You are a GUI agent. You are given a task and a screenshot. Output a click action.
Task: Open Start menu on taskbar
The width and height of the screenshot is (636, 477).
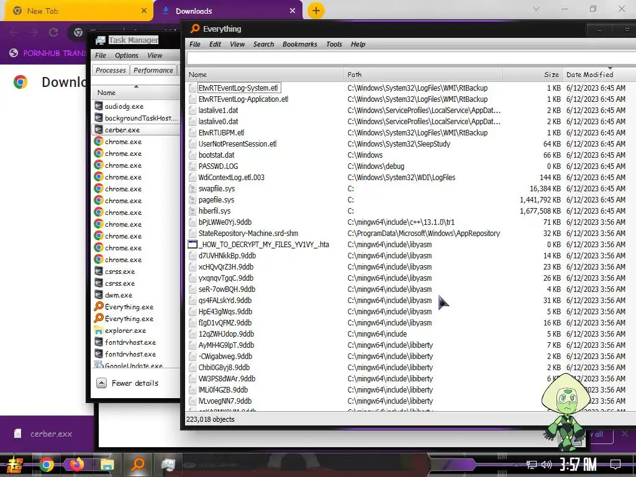pyautogui.click(x=14, y=464)
